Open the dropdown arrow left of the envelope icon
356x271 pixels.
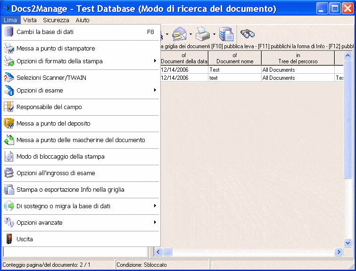(x=167, y=34)
